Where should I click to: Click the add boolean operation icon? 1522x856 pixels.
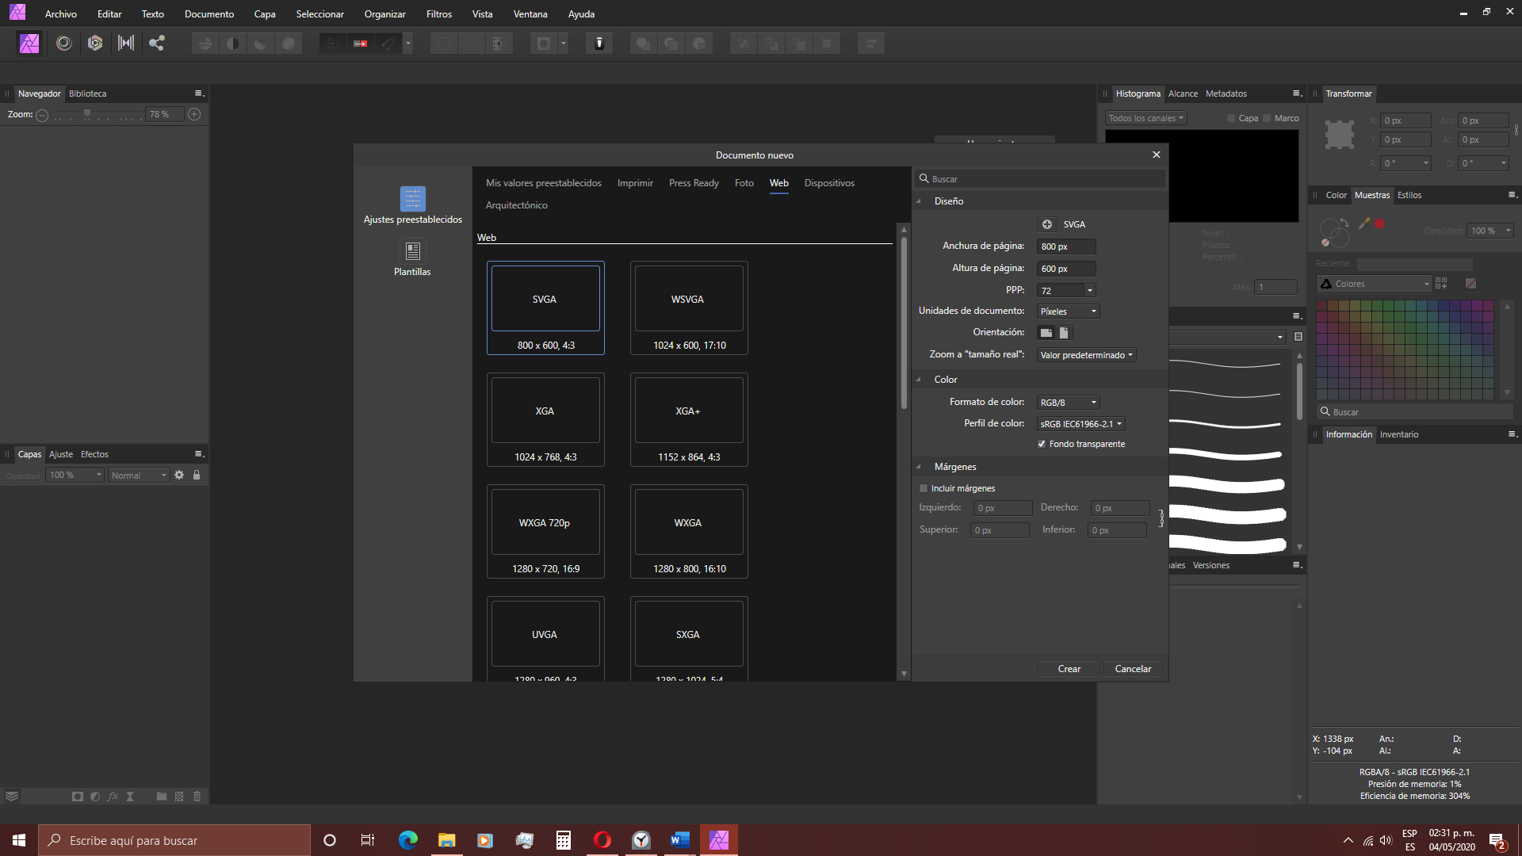[644, 44]
